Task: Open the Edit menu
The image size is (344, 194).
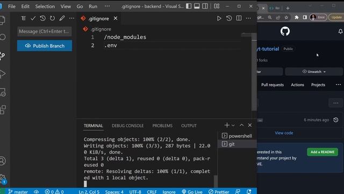Action: [25, 6]
